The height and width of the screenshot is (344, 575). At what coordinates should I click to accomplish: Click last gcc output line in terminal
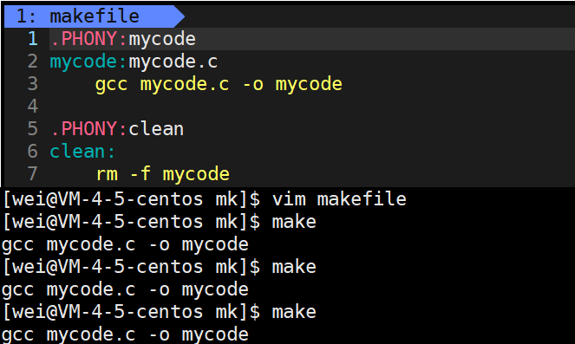pos(125,334)
